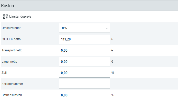This screenshot has width=178, height=102.
Task: Focus the Transport netto value field
Action: (84, 50)
